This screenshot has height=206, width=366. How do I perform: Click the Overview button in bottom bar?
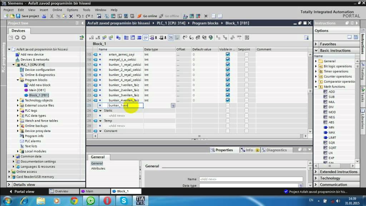point(64,191)
